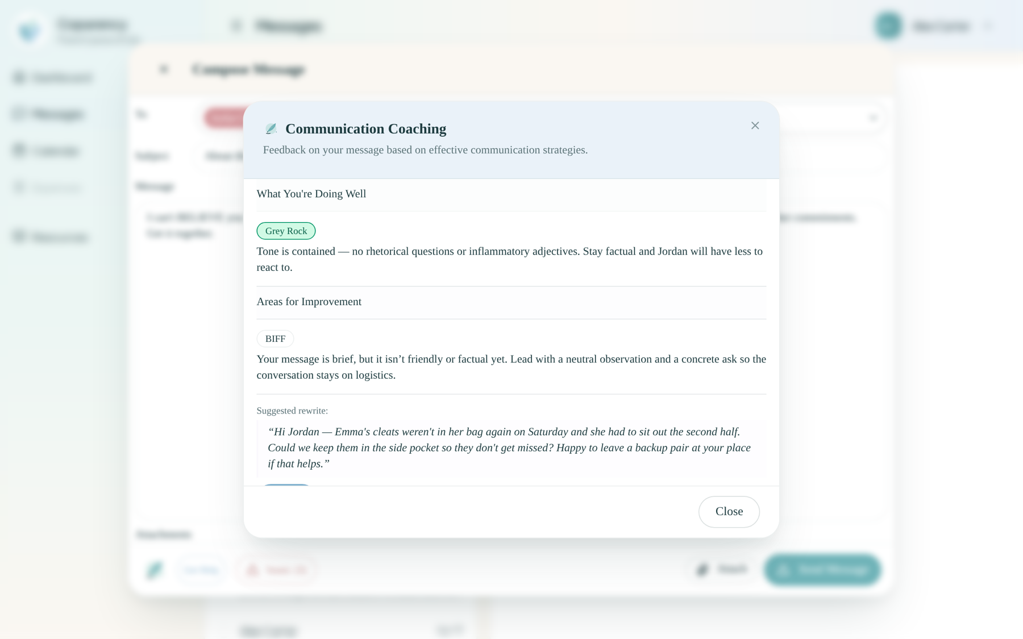Viewport: 1023px width, 639px height.
Task: Click the BIFF strategy tag
Action: coord(275,339)
